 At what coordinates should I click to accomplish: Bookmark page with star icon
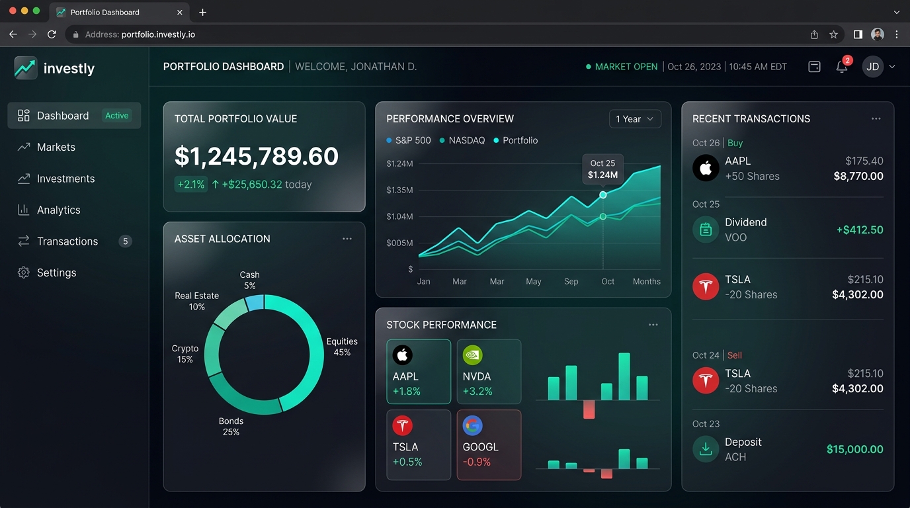834,34
